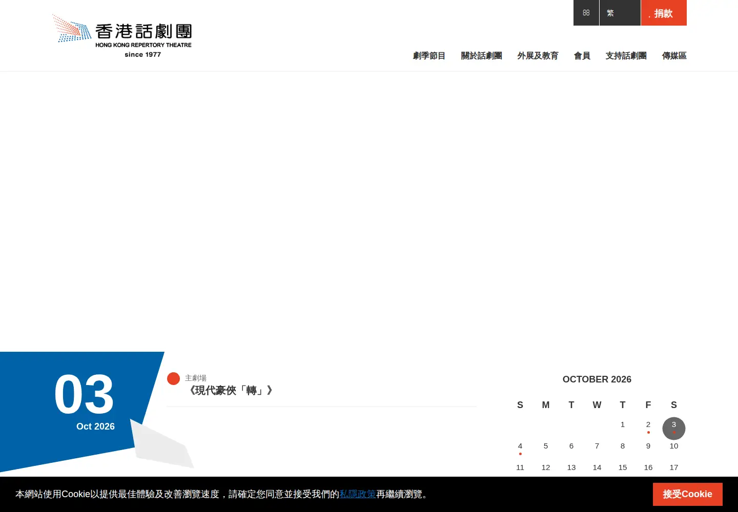Click the F weekday column header
Screen dimensions: 738x512
pos(648,405)
